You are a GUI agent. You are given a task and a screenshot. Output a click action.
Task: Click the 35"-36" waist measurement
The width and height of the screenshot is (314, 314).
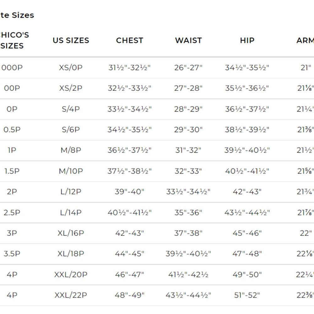point(188,213)
